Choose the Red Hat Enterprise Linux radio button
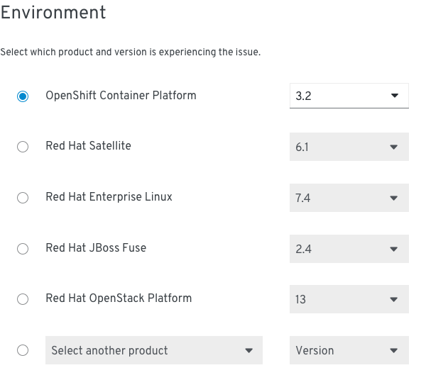Image resolution: width=426 pixels, height=375 pixels. click(23, 198)
